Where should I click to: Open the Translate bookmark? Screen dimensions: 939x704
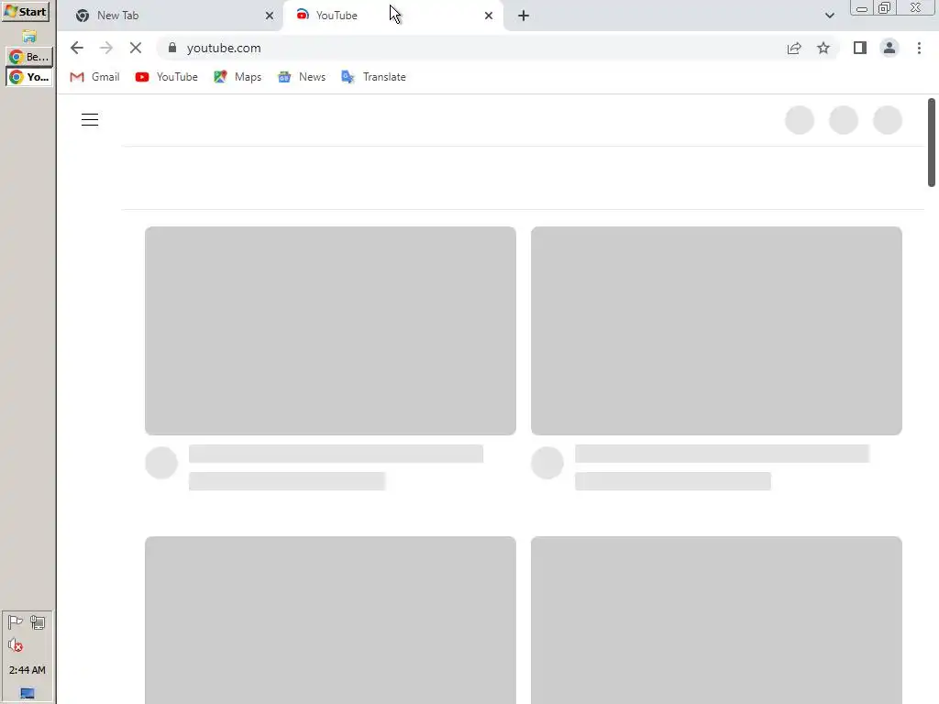tap(374, 77)
